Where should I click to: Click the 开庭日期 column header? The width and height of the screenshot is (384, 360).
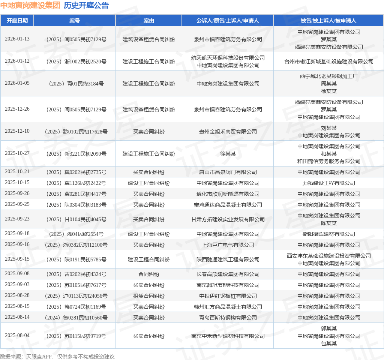pos(17,21)
